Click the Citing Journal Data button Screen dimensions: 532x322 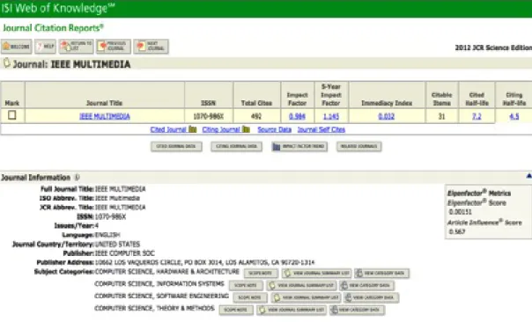tap(236, 146)
